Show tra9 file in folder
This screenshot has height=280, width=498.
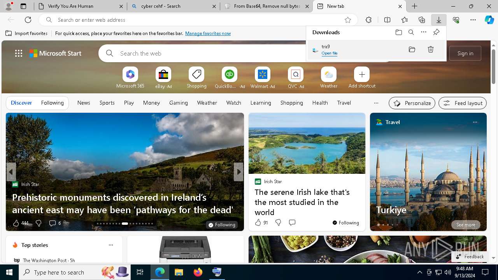(x=412, y=49)
